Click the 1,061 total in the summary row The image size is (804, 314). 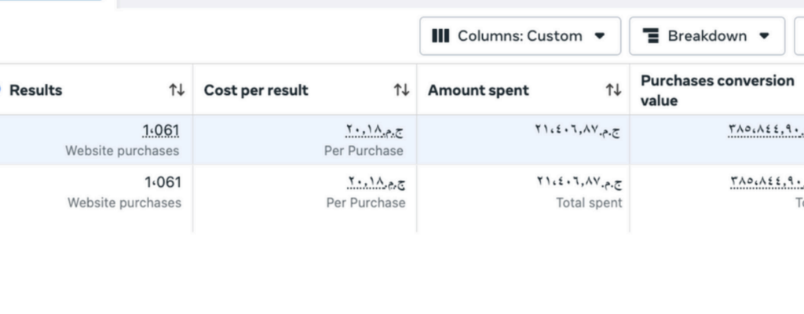point(163,183)
